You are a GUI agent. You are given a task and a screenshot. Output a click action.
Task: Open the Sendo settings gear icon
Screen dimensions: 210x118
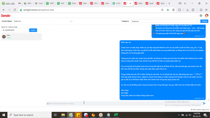point(201,16)
